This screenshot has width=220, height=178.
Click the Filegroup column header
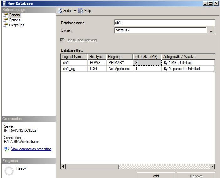click(x=119, y=57)
